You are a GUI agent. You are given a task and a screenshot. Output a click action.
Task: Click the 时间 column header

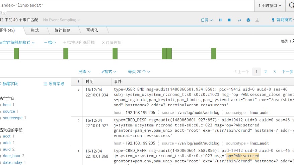[89, 81]
